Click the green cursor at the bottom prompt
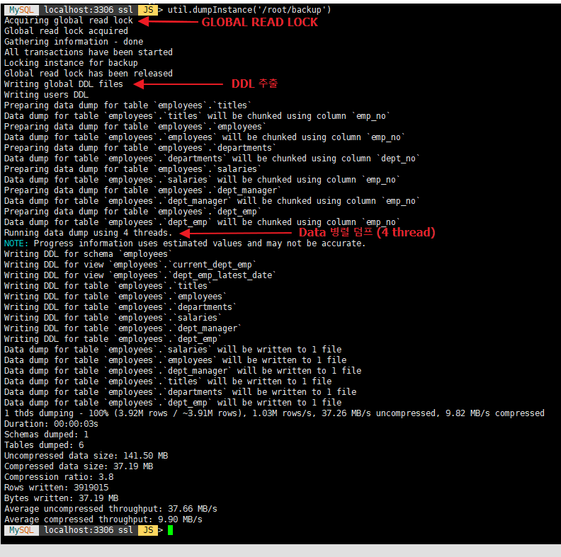The image size is (561, 557). 170,530
